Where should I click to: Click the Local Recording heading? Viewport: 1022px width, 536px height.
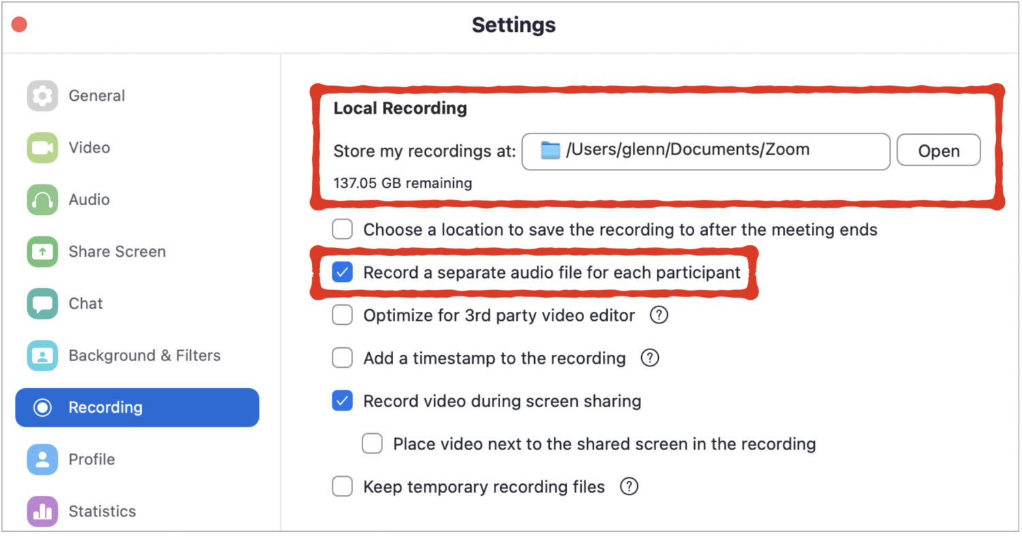(400, 108)
